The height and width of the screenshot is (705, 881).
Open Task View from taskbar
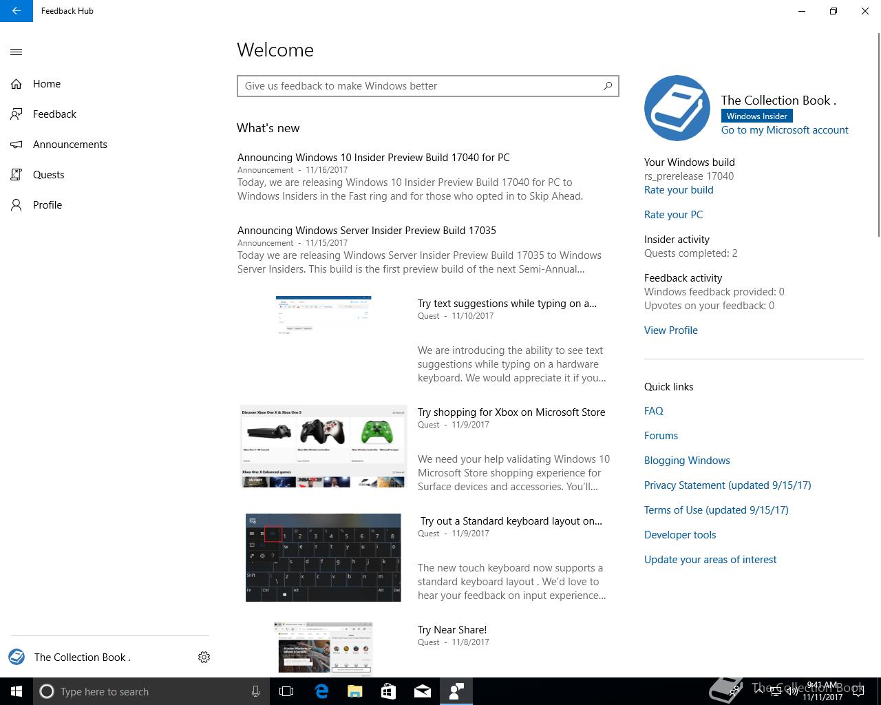(286, 691)
